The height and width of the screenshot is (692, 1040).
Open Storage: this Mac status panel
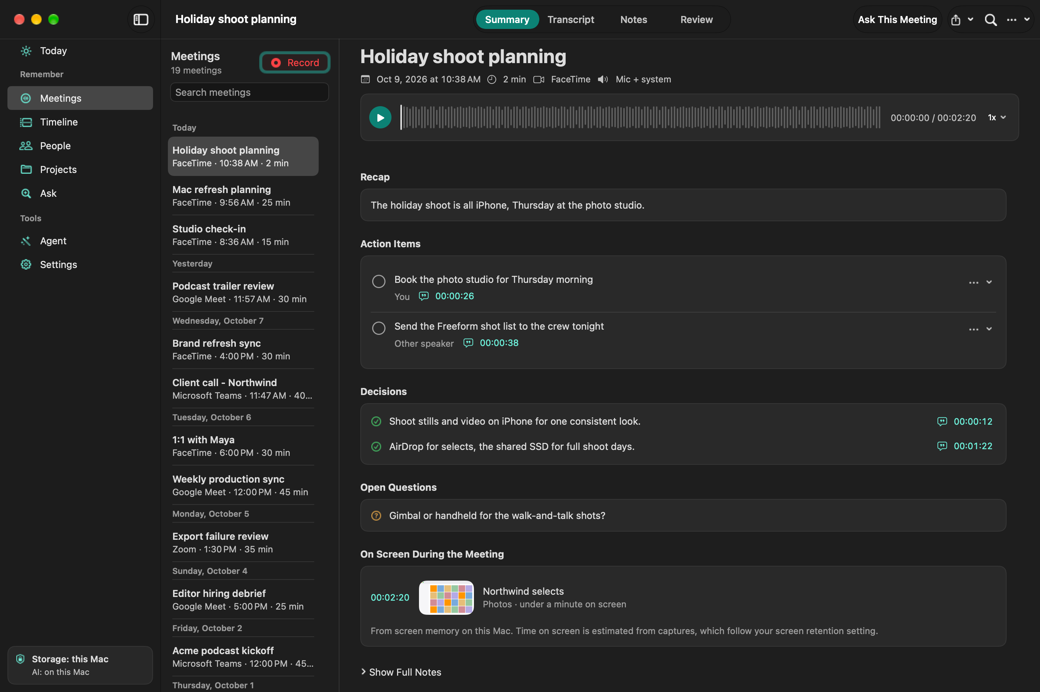click(80, 665)
